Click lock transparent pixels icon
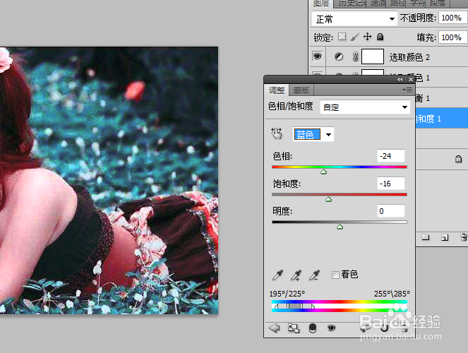Image resolution: width=468 pixels, height=353 pixels. (342, 37)
